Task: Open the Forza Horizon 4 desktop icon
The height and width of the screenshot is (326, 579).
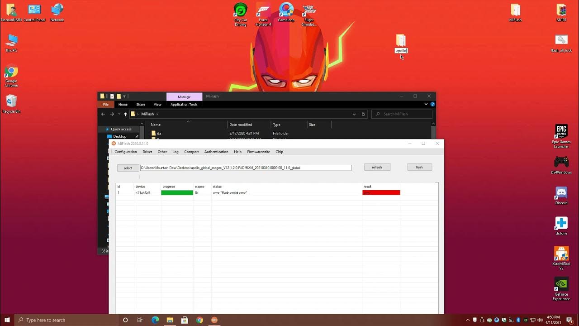Action: [264, 14]
